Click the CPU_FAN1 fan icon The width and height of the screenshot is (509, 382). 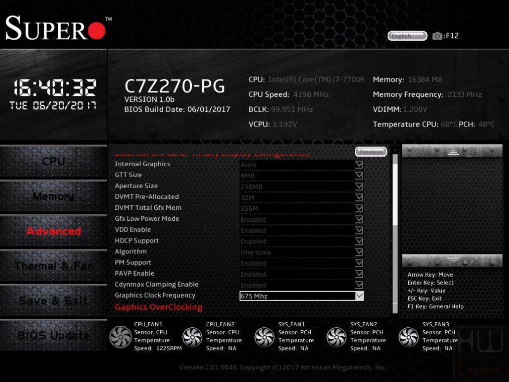[120, 336]
